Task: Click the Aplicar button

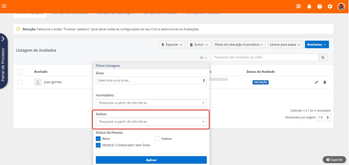Action: coord(151,160)
